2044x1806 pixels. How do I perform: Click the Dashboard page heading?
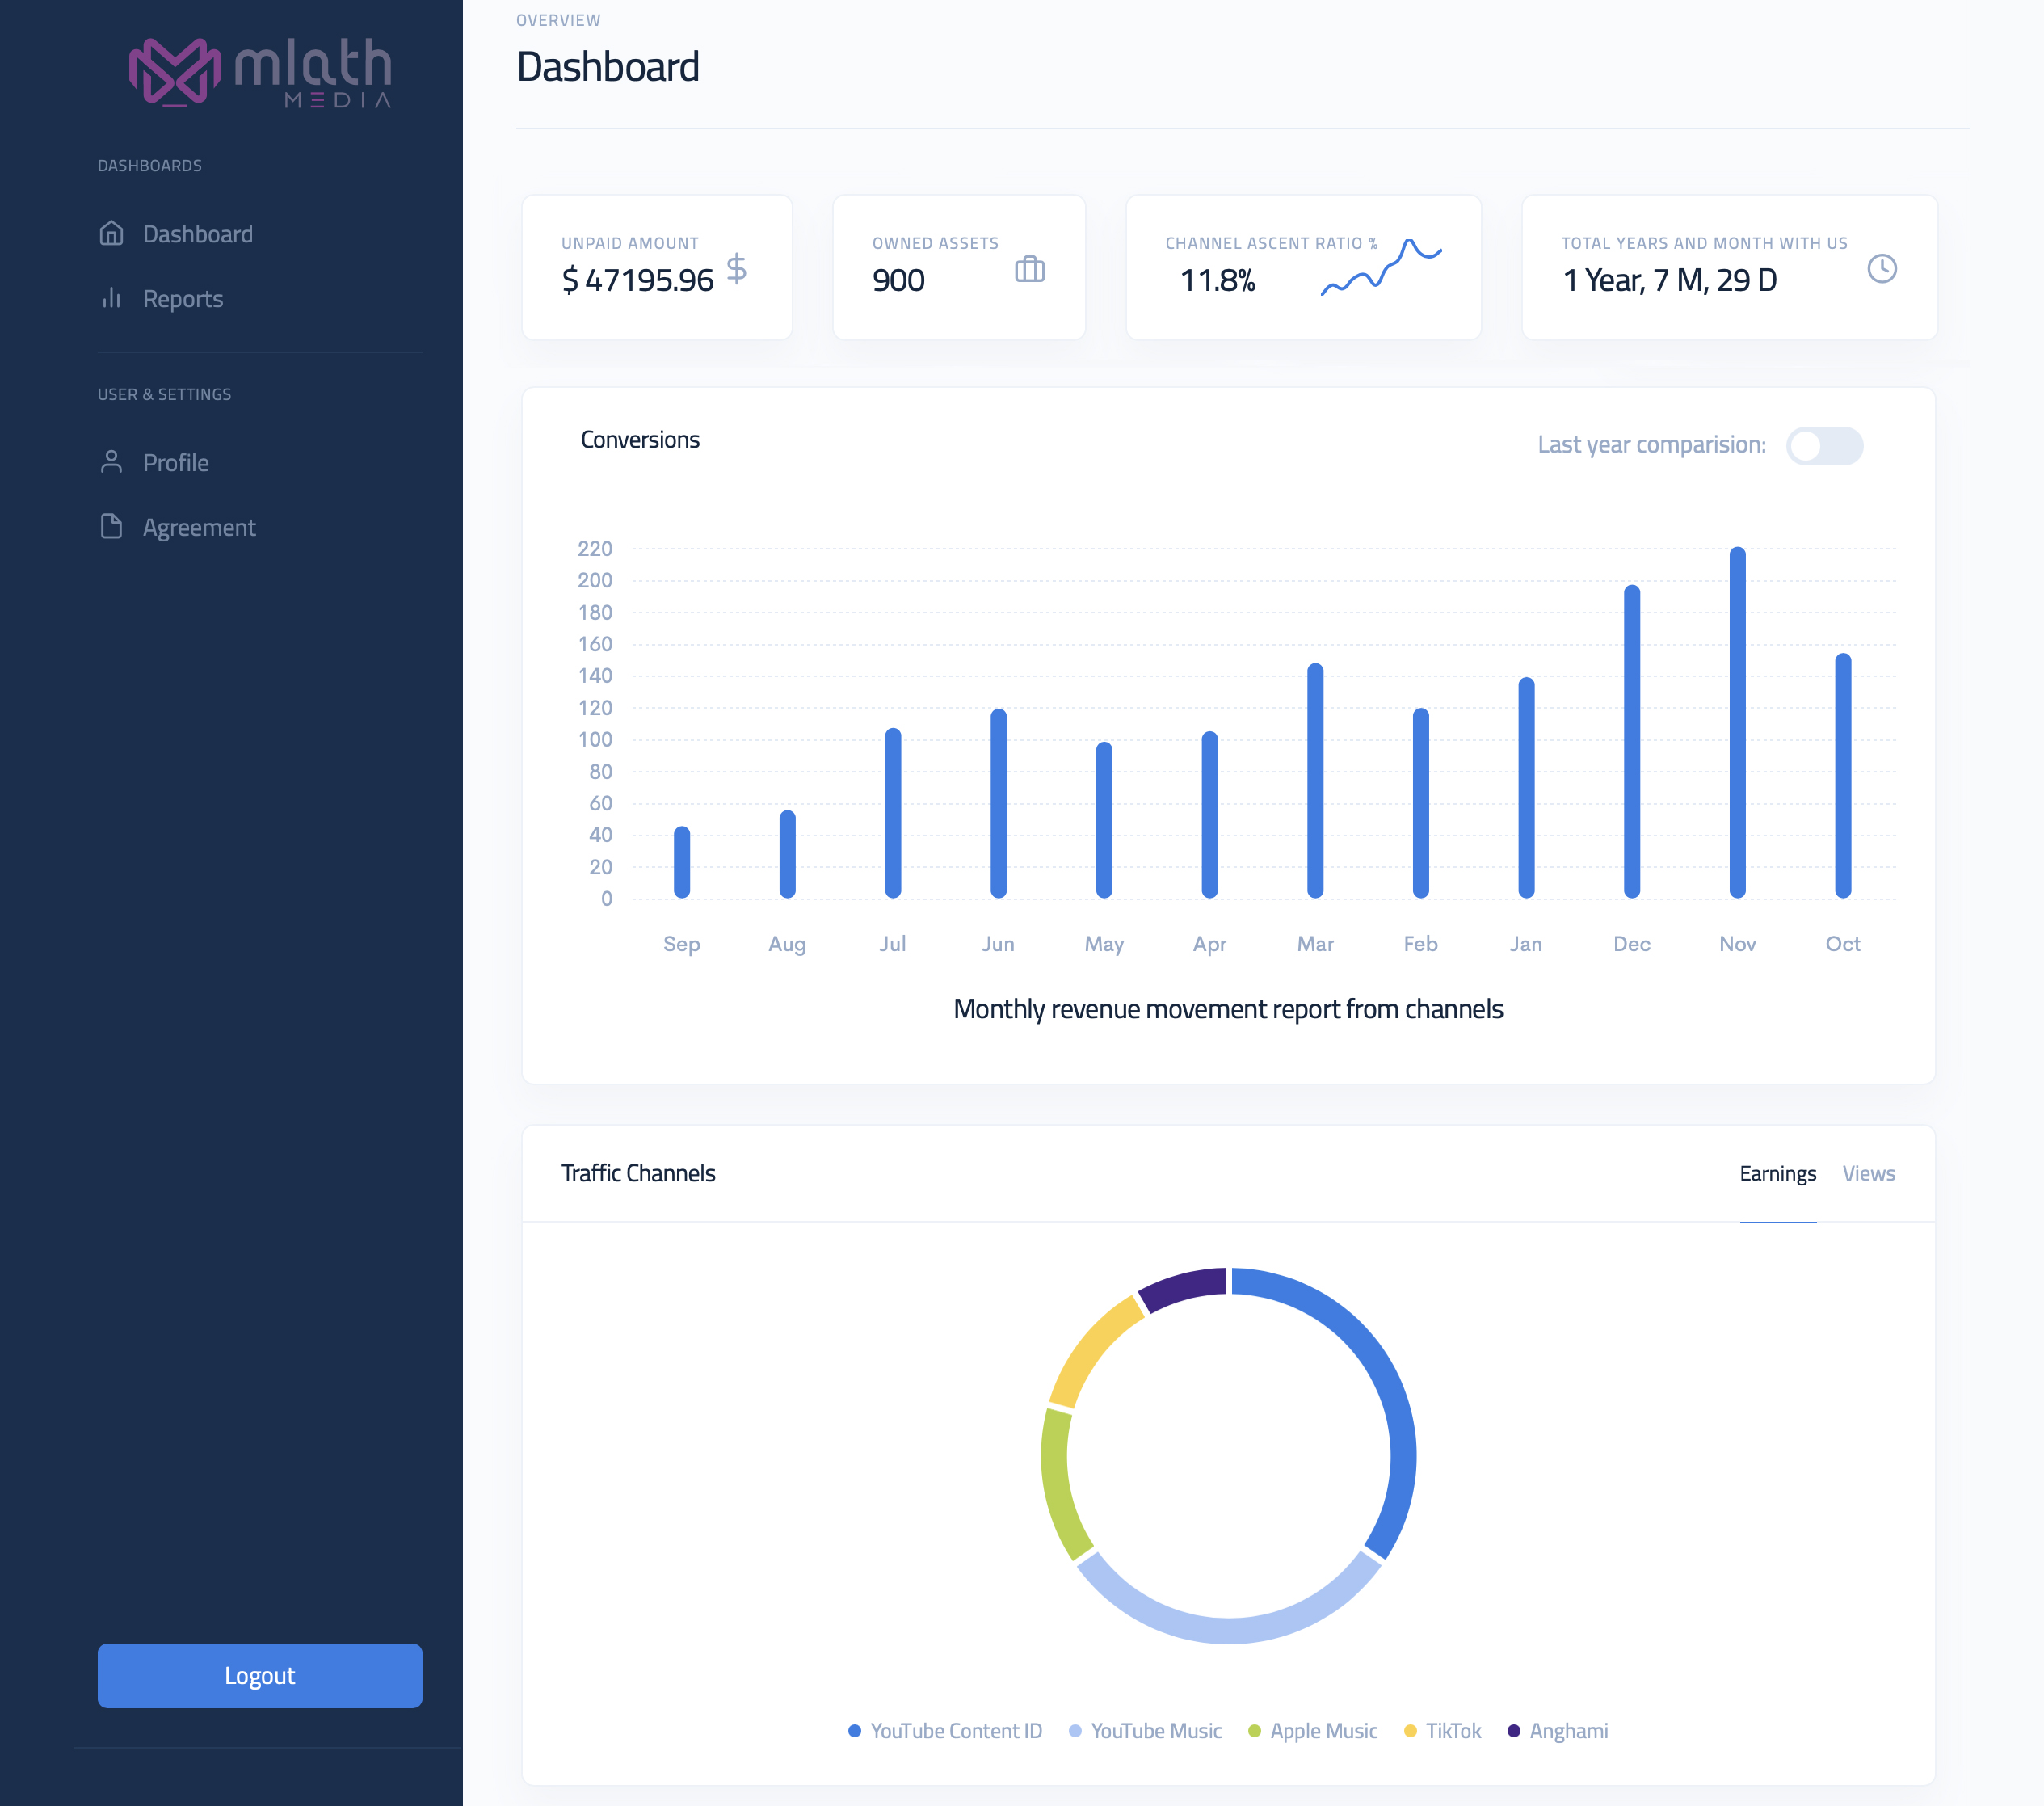point(607,67)
